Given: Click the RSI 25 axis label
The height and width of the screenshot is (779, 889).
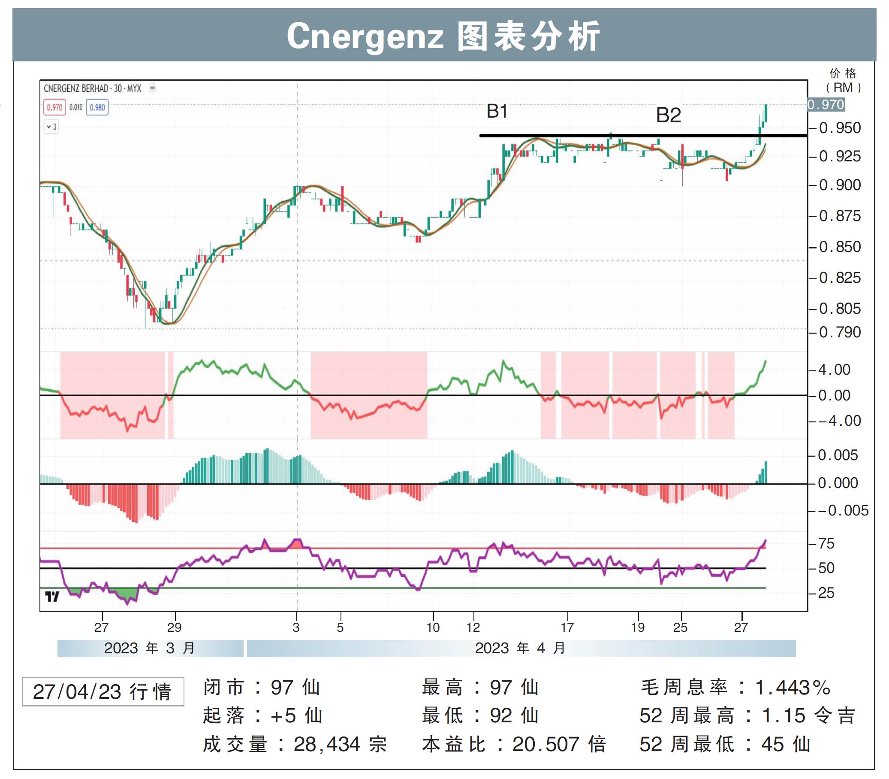Looking at the screenshot, I should [826, 593].
